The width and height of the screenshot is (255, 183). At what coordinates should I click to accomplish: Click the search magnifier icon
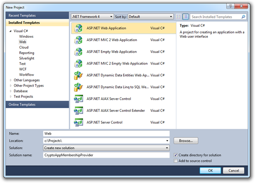243,17
